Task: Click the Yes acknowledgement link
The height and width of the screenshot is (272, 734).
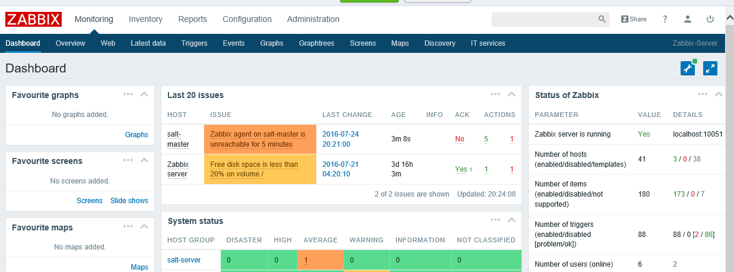Action: (461, 169)
